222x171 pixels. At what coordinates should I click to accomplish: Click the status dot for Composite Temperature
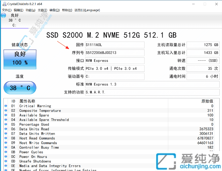[6, 111]
